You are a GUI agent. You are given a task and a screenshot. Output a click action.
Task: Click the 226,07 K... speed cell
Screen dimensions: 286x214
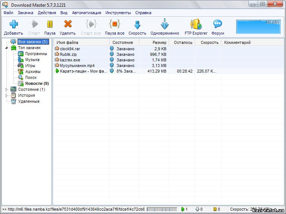(206, 71)
